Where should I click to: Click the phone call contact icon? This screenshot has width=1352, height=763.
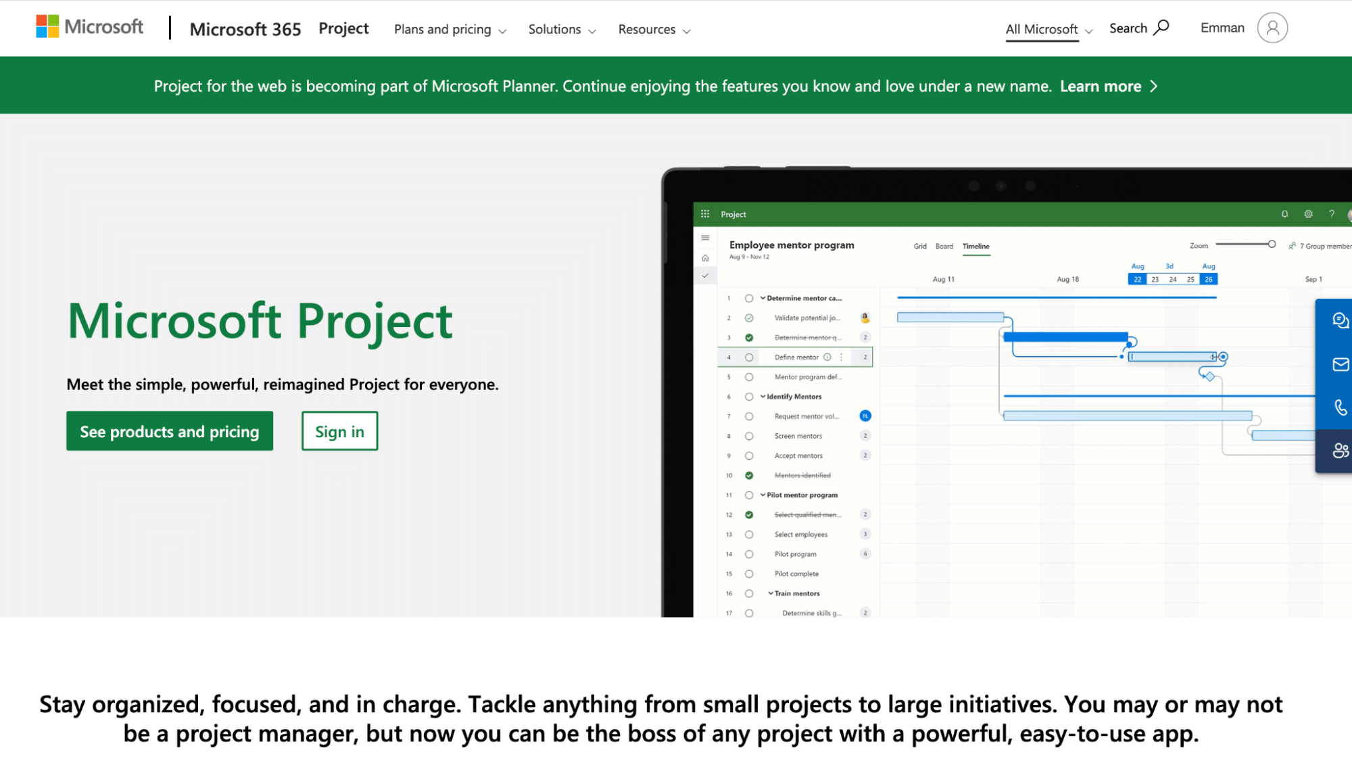click(x=1340, y=408)
